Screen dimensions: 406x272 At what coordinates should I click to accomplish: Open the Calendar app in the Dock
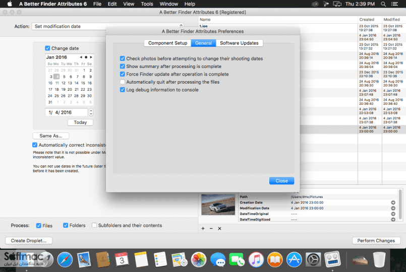tap(122, 259)
